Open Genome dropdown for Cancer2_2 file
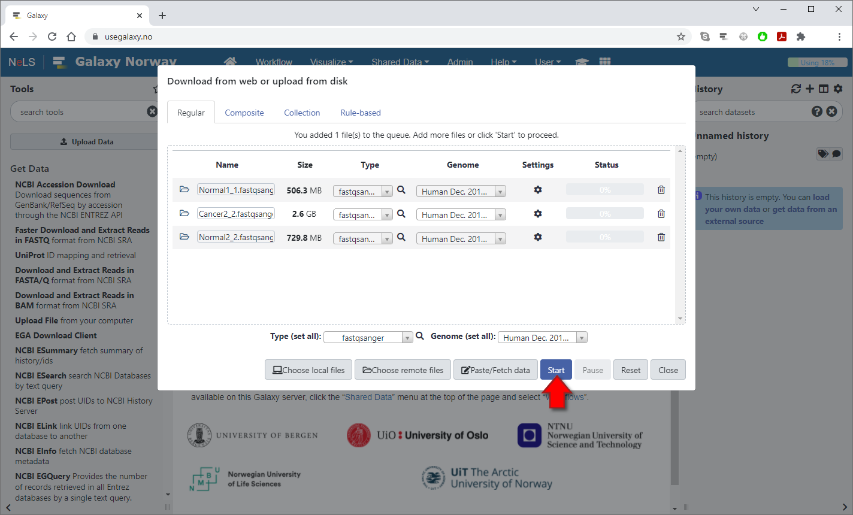 [461, 215]
